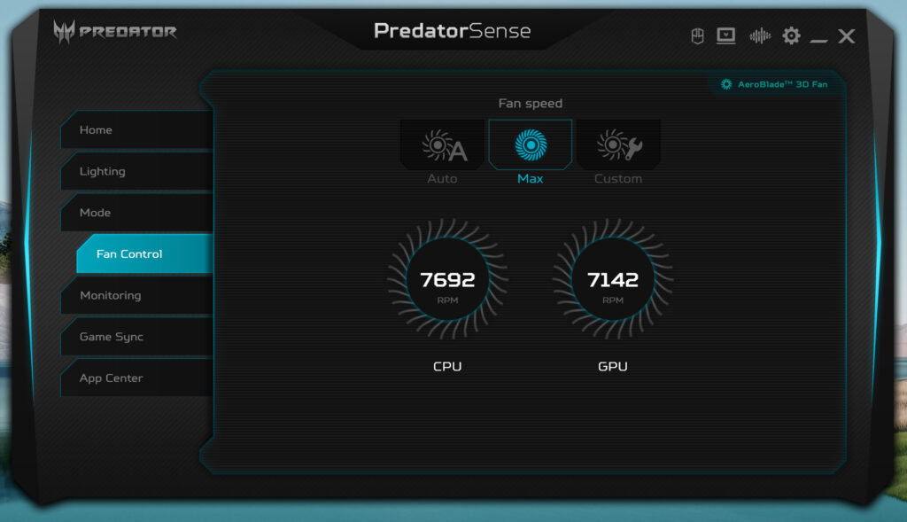The image size is (907, 522).
Task: Click the Predator logo in the header
Action: pyautogui.click(x=115, y=32)
